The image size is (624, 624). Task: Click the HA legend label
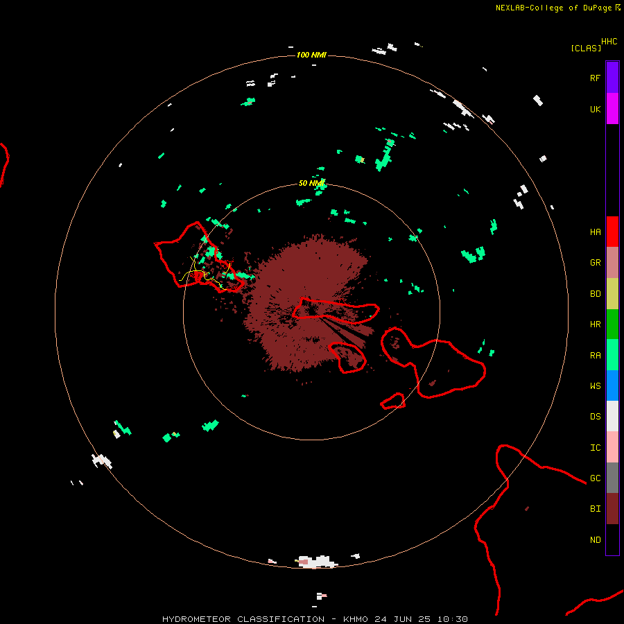(x=596, y=232)
